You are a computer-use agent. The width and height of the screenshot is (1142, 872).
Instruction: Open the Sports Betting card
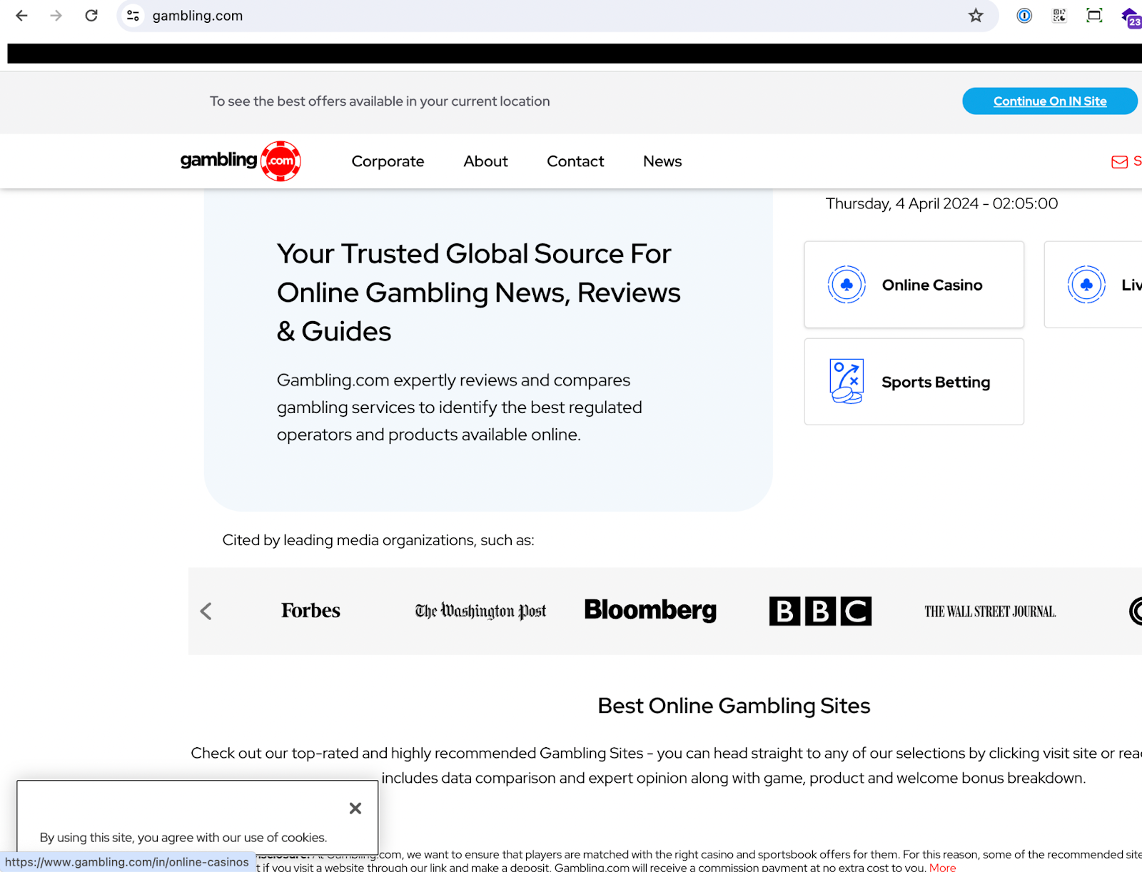click(914, 382)
